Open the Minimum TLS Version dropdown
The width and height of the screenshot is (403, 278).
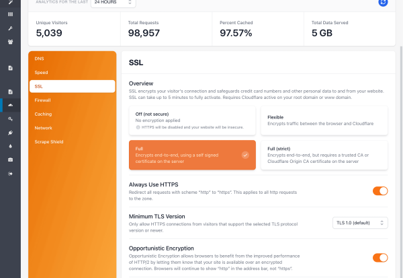pos(360,223)
